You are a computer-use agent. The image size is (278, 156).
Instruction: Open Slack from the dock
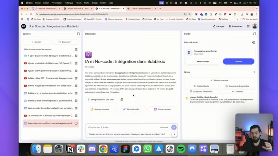(81, 149)
